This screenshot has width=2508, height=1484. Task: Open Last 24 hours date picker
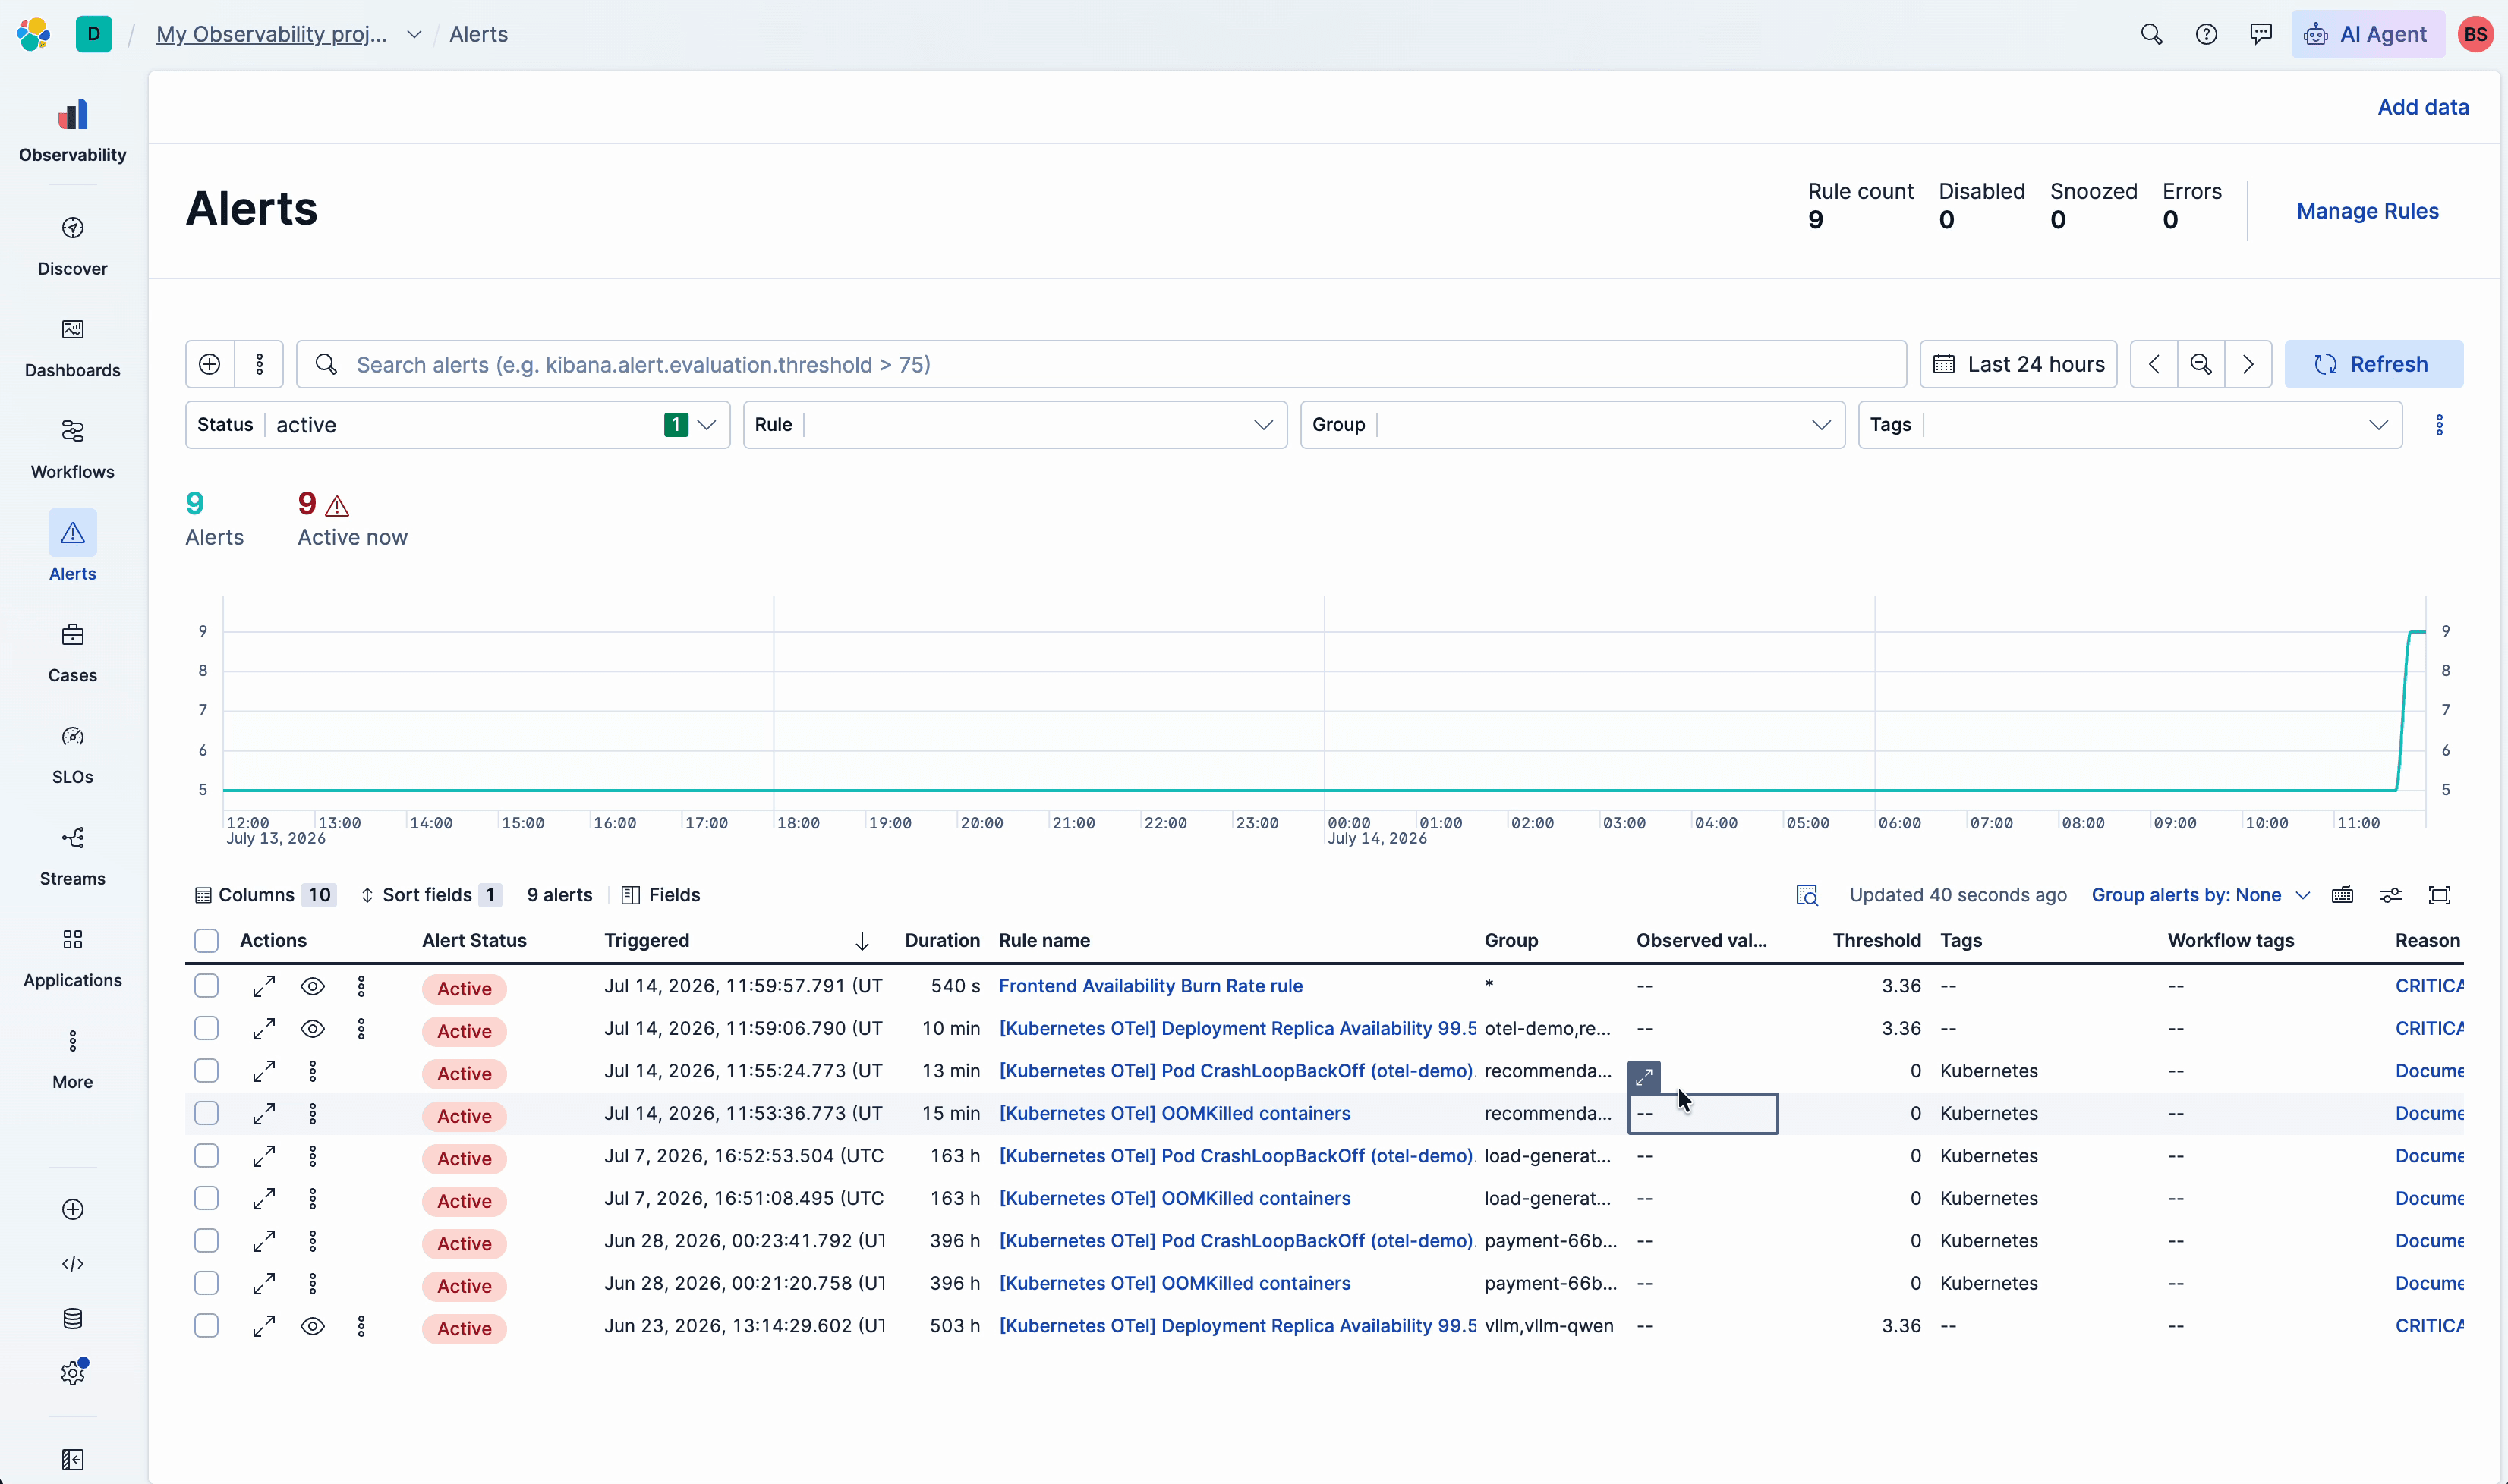pos(2018,364)
